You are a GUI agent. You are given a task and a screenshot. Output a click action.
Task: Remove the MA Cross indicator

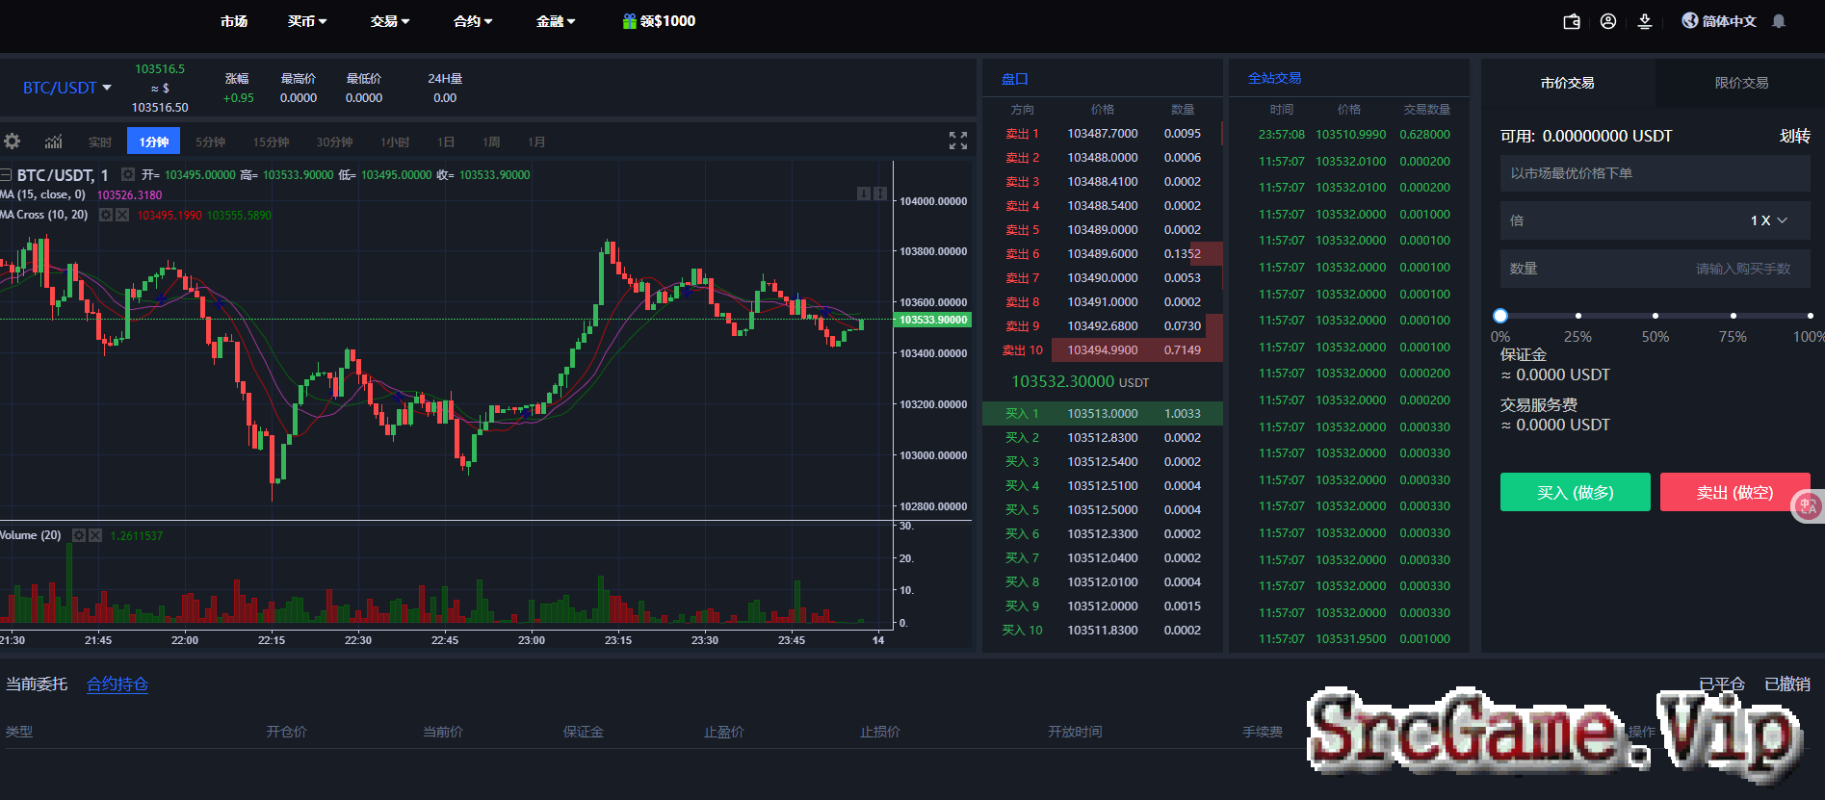(122, 215)
